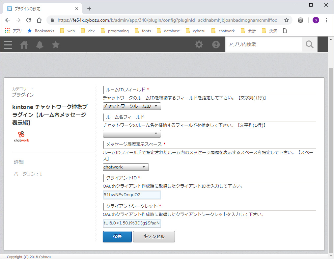This screenshot has width=334, height=259.
Task: Open the Bookmarks bookmark
Action: [41, 31]
